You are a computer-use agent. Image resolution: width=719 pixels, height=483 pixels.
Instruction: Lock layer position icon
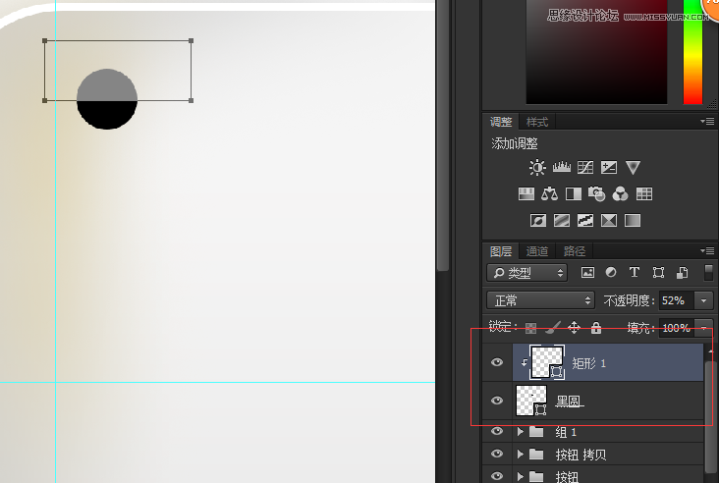pyautogui.click(x=574, y=327)
